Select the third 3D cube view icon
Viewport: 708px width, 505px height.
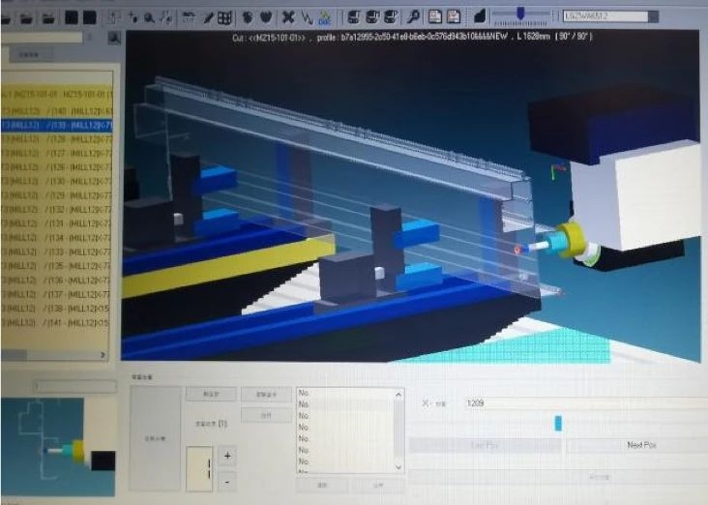click(x=391, y=16)
